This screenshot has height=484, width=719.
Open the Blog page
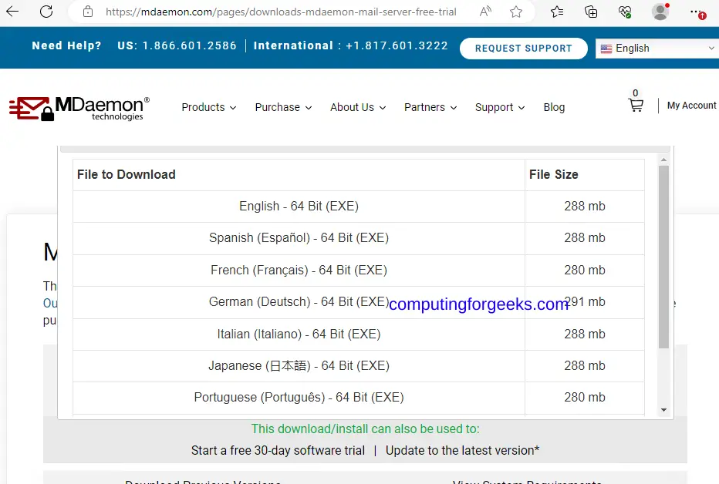[x=554, y=107]
